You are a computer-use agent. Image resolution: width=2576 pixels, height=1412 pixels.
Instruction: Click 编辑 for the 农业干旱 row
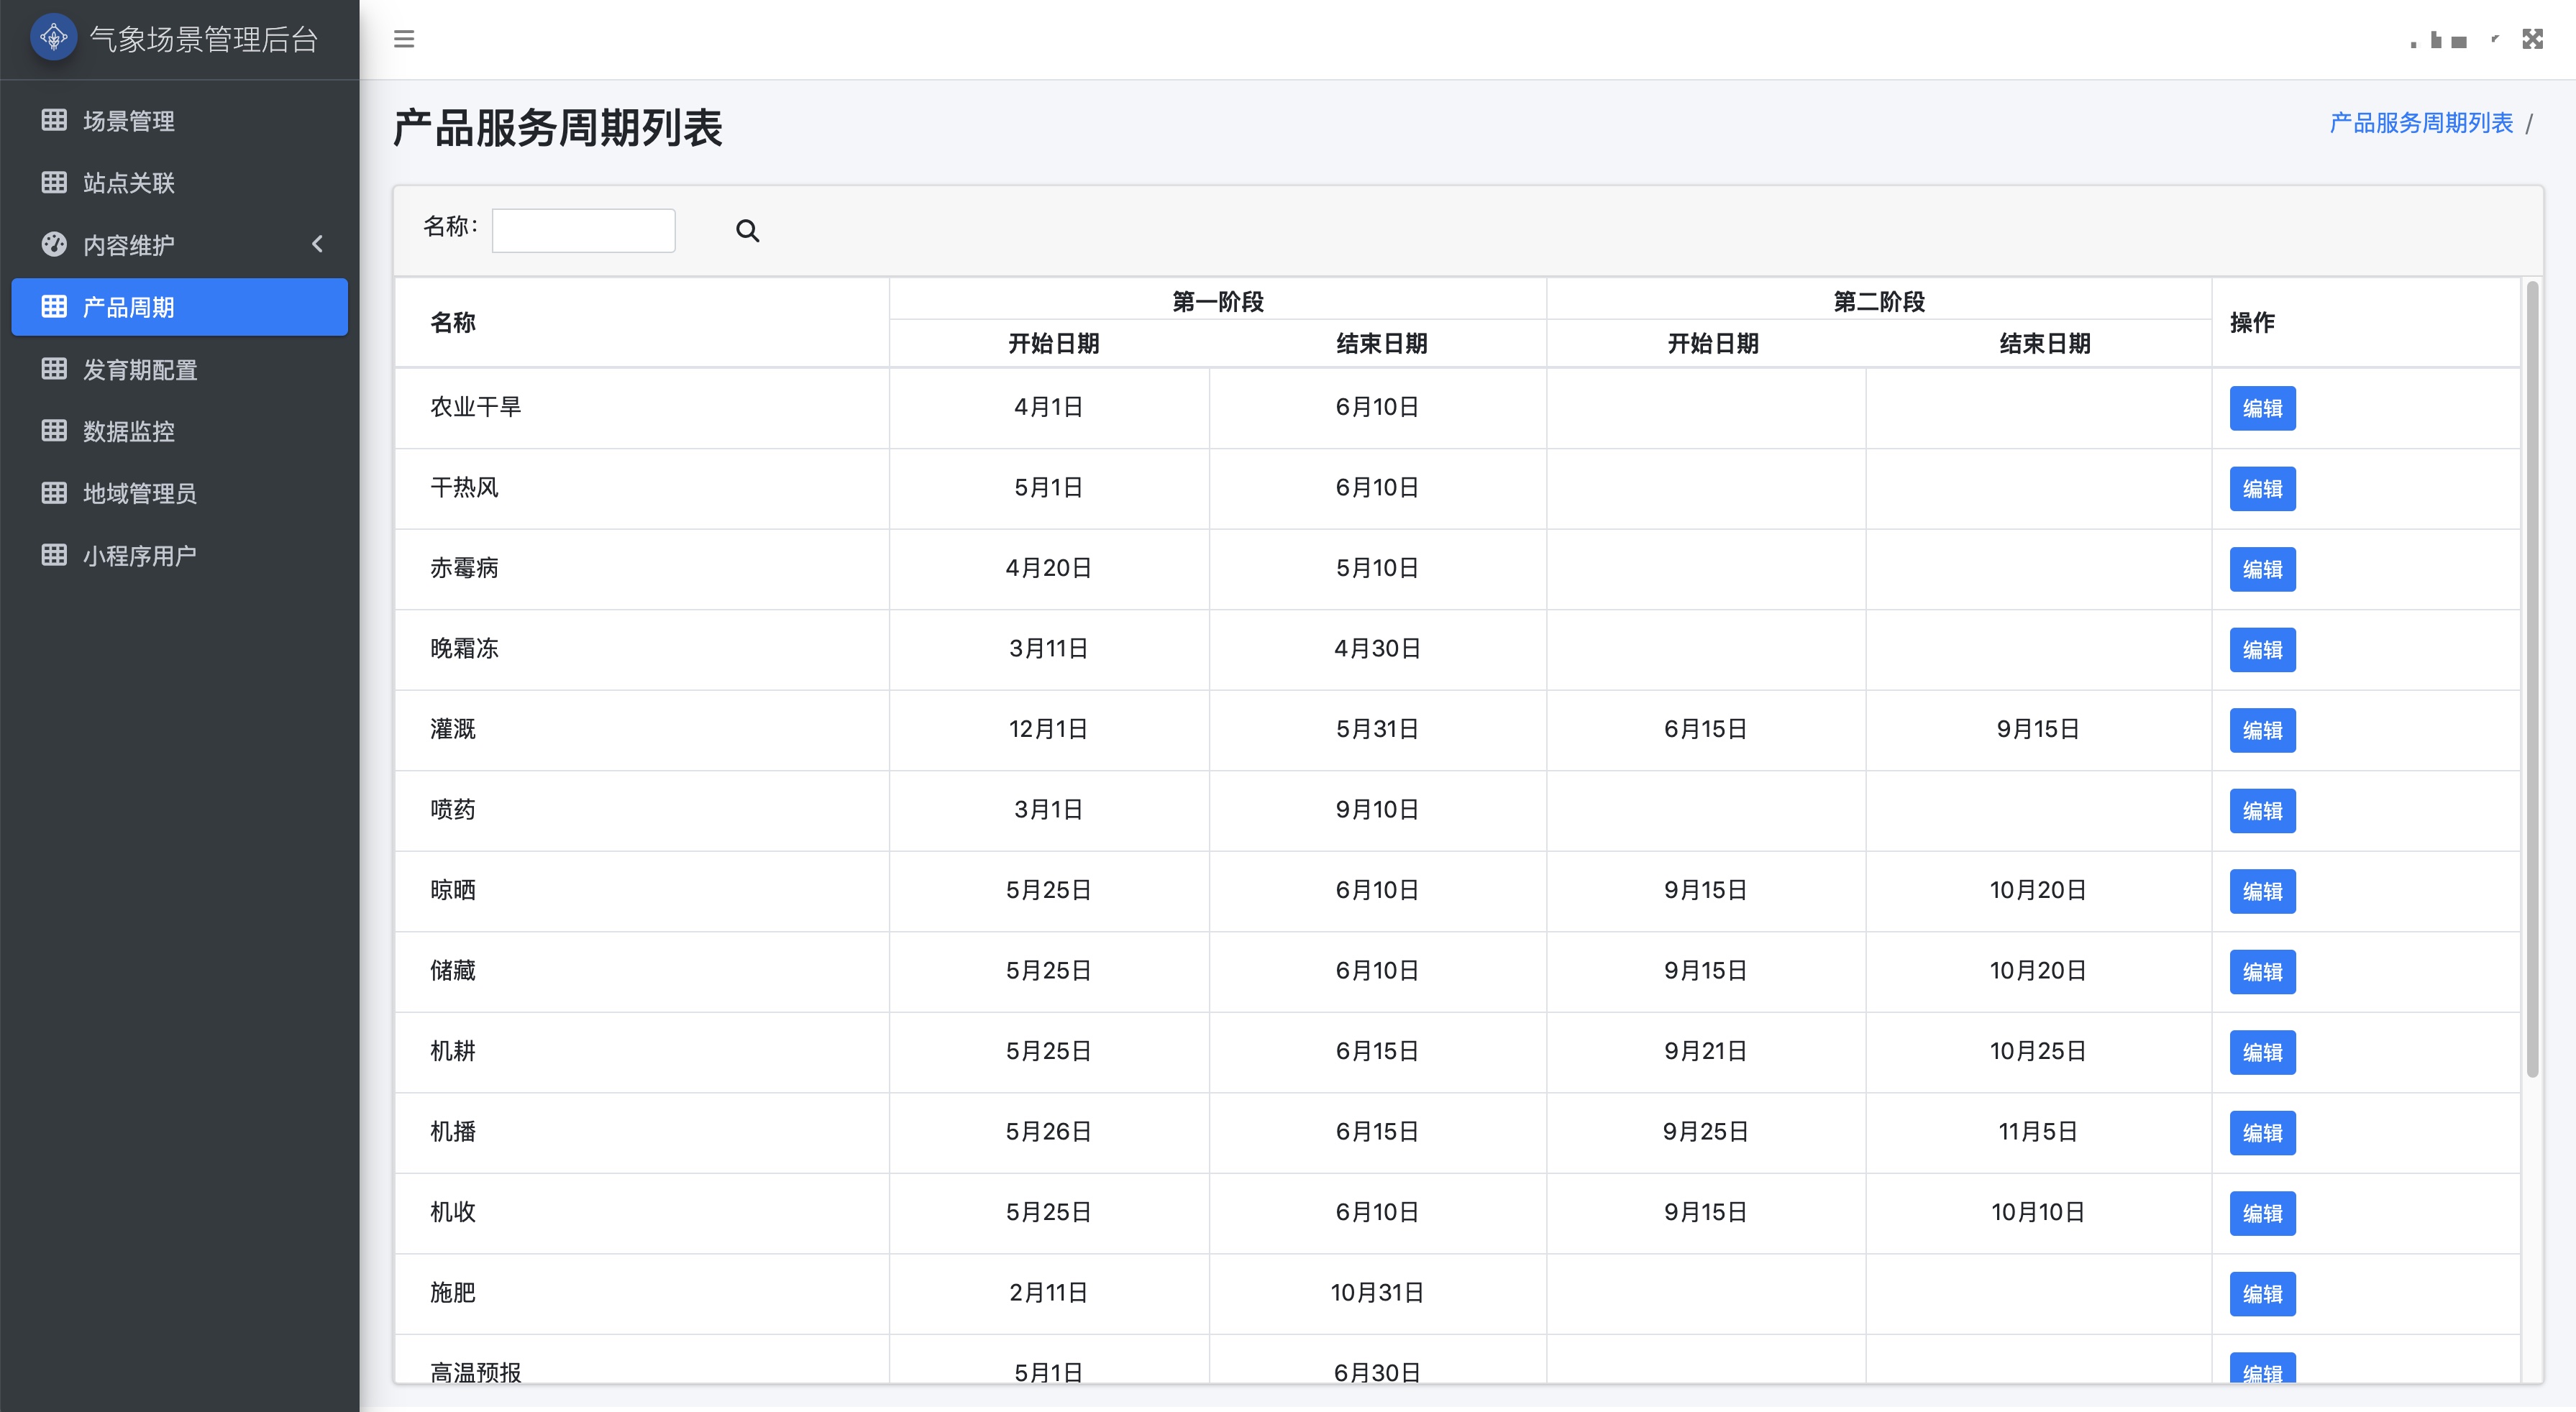tap(2262, 408)
